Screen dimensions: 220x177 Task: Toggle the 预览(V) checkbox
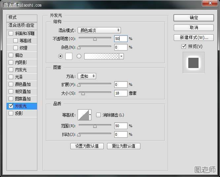click(x=184, y=47)
